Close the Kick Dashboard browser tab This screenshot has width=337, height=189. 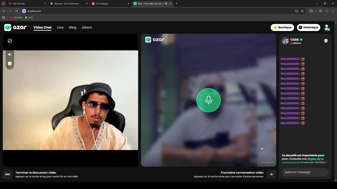coord(87,4)
